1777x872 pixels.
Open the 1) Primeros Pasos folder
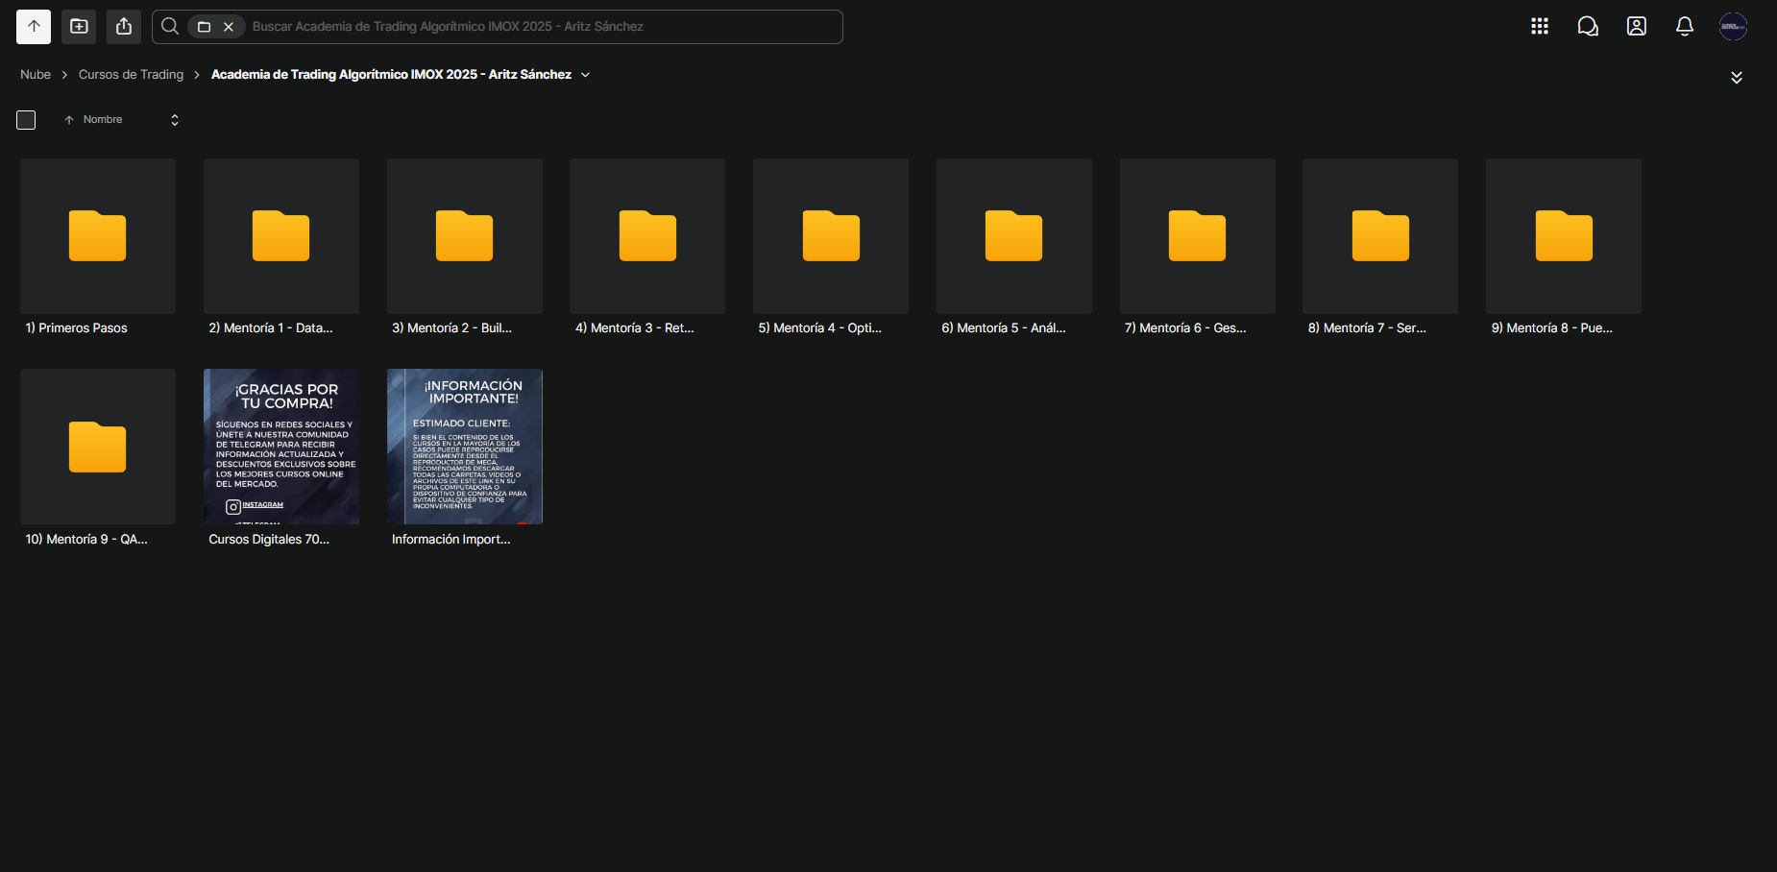98,236
